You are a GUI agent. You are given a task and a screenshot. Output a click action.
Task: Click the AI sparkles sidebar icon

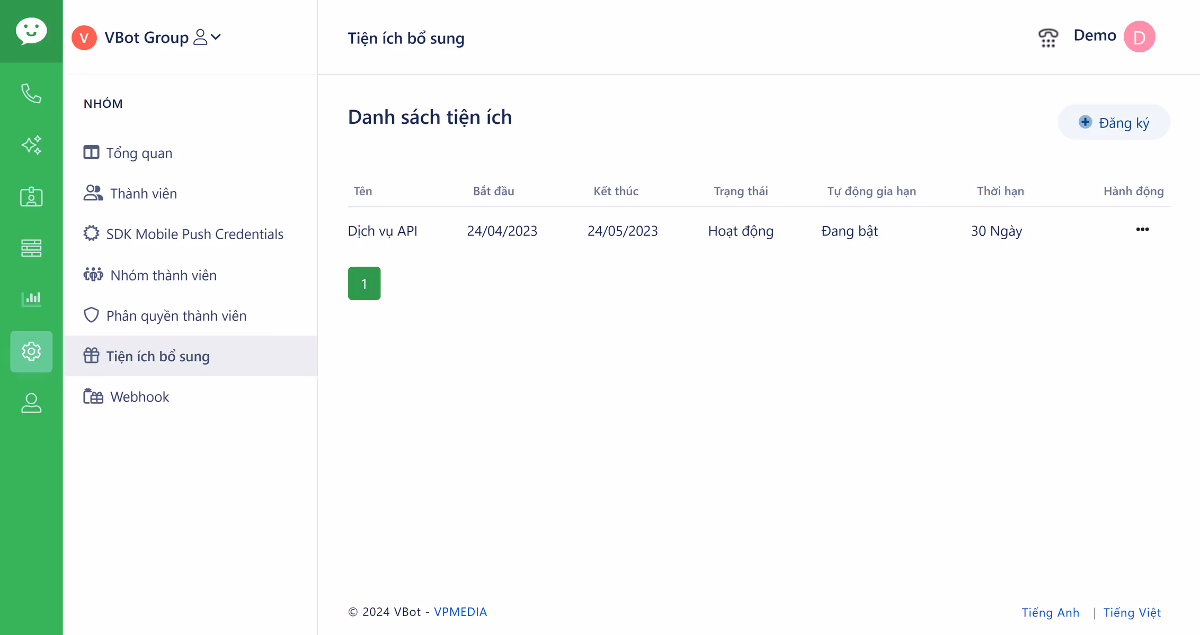tap(31, 145)
